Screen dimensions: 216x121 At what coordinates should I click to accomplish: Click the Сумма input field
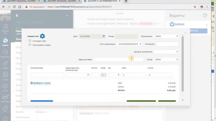click(x=160, y=75)
